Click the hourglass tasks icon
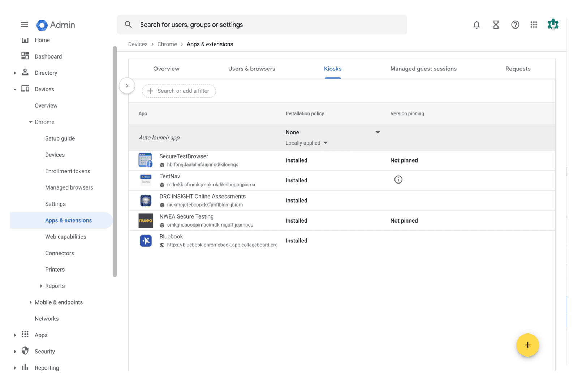 [x=496, y=25]
